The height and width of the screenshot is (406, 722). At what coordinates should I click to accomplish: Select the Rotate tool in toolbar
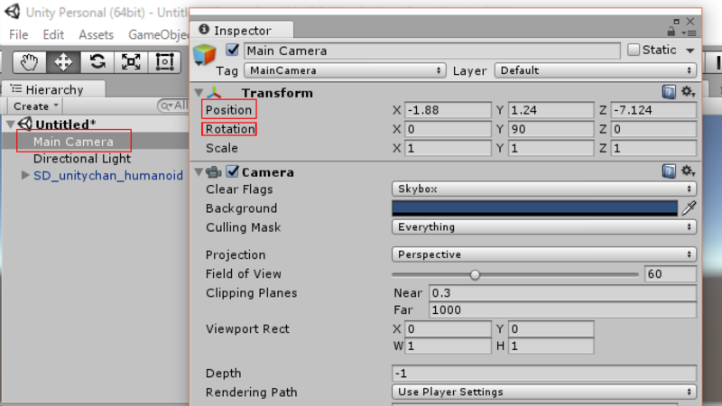[97, 62]
